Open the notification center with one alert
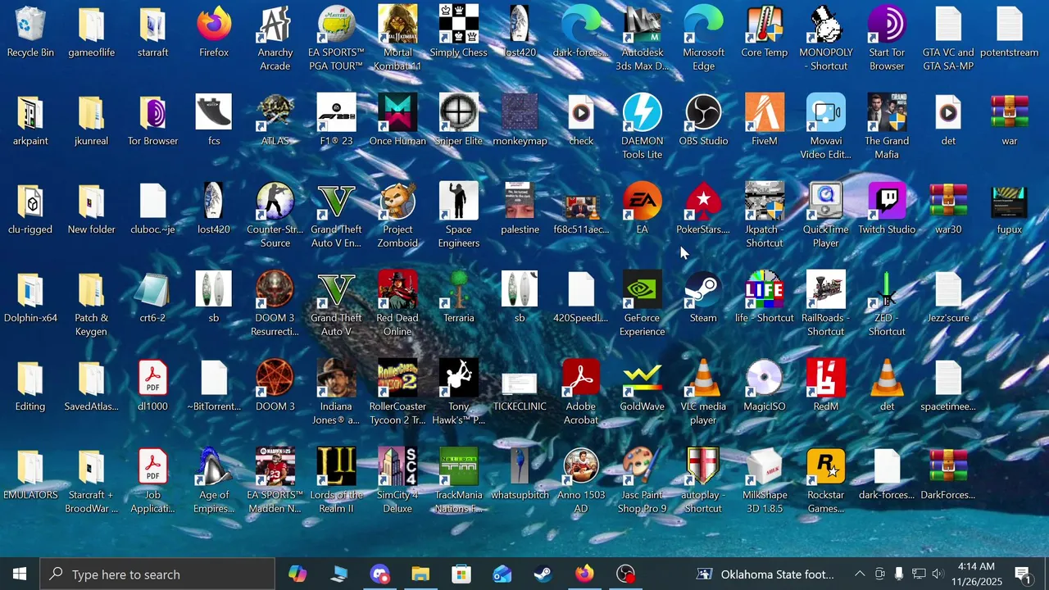The image size is (1049, 590). tap(1023, 574)
